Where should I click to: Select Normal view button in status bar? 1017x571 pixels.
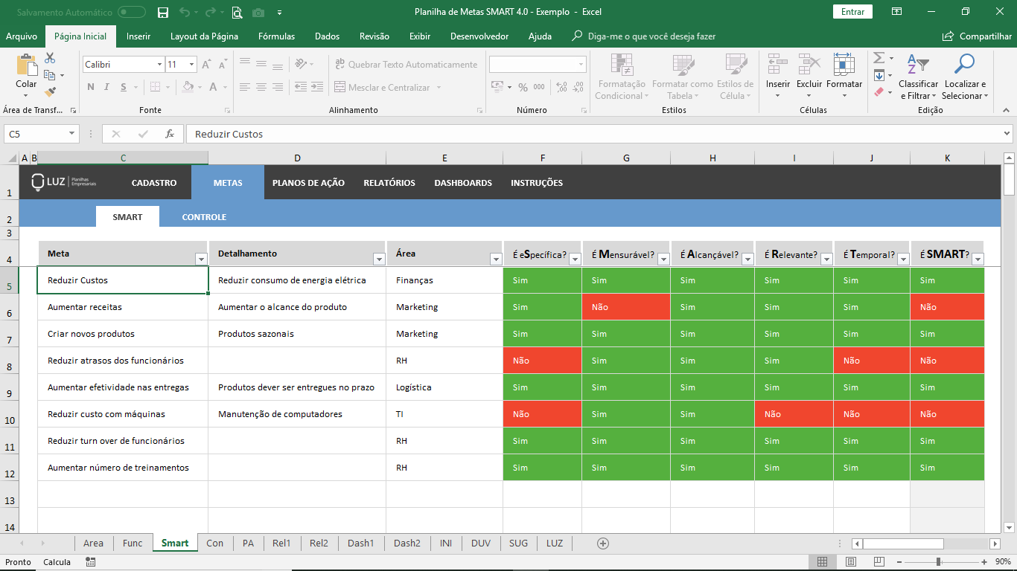point(822,562)
